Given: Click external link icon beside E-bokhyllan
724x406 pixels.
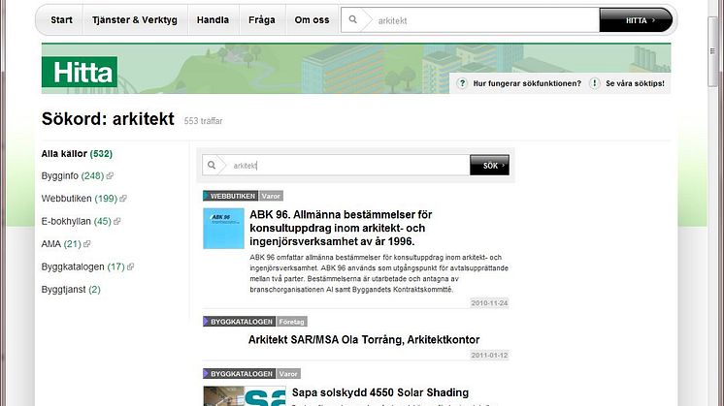Looking at the screenshot, I should (x=116, y=221).
